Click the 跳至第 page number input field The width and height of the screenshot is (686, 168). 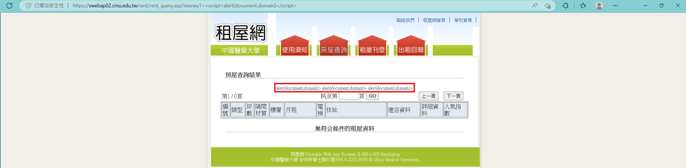click(x=349, y=96)
